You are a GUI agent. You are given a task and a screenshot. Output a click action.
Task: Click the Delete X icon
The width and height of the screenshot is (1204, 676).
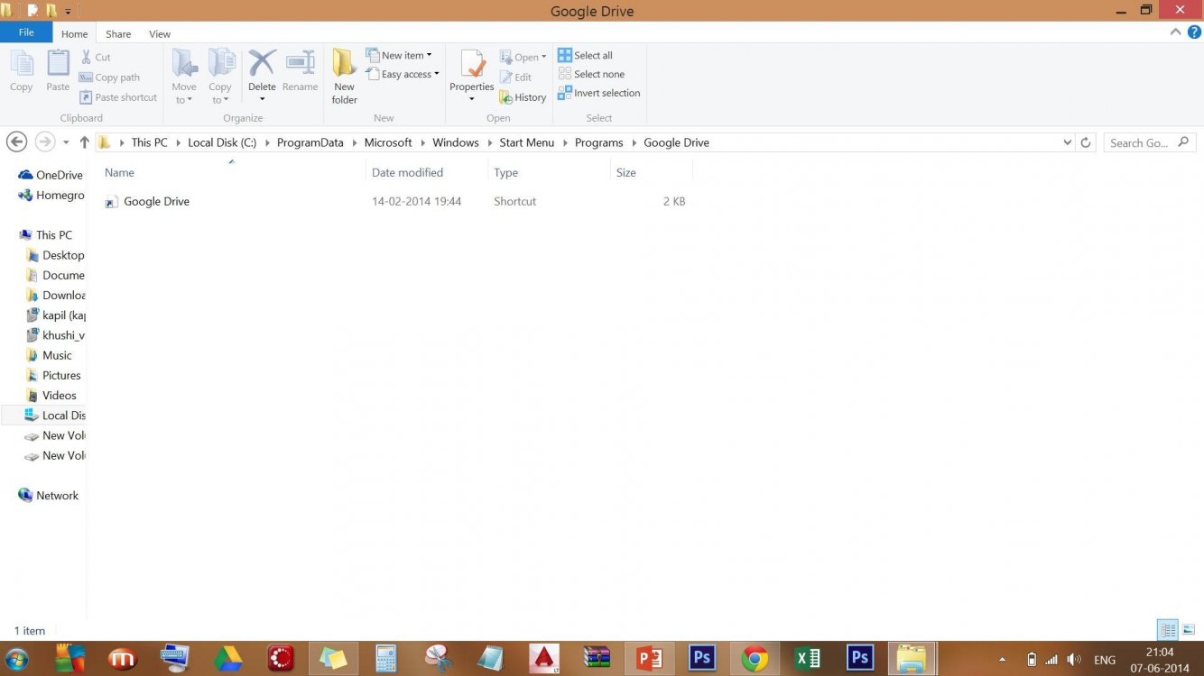(x=262, y=63)
